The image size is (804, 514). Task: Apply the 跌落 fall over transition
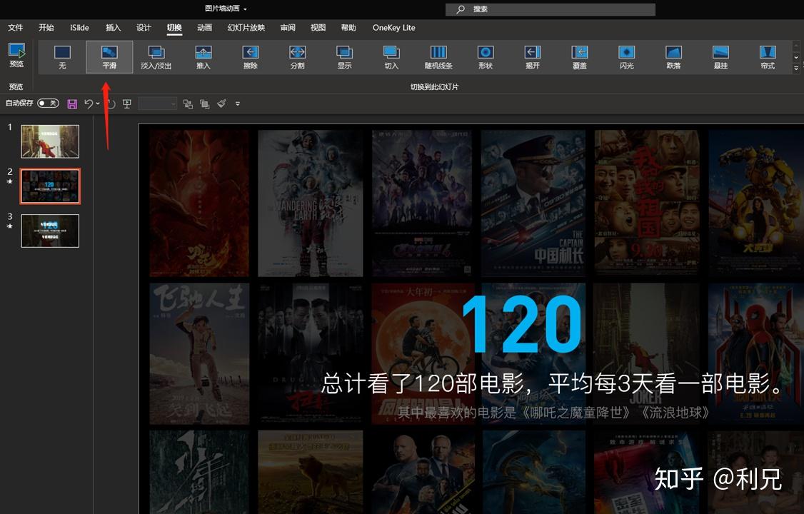(673, 57)
